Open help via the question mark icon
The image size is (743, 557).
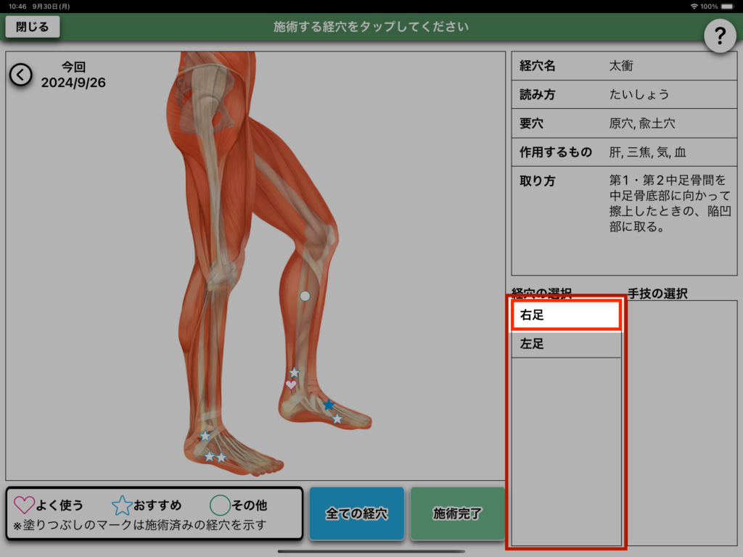(720, 34)
